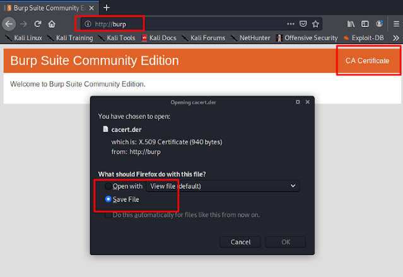This screenshot has height=277, width=403.
Task: Open the Firefox account icon
Action: [x=379, y=24]
